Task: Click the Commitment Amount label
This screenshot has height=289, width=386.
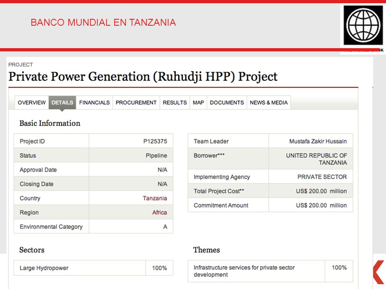Action: (221, 206)
